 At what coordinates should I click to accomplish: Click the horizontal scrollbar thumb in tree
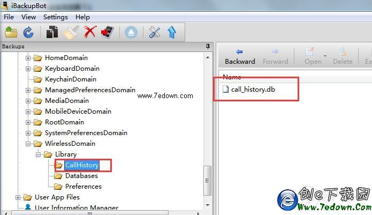pos(90,213)
